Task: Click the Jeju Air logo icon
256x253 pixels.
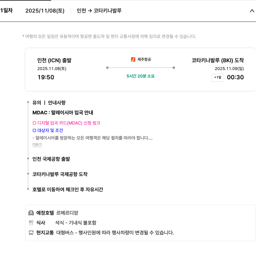Action: tap(133, 60)
